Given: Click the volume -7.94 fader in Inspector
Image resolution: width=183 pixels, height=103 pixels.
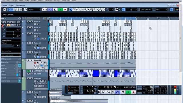Looking at the screenshot, I should point(13,30).
